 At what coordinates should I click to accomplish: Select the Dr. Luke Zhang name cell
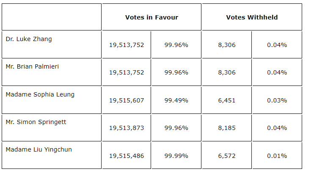[29, 39]
